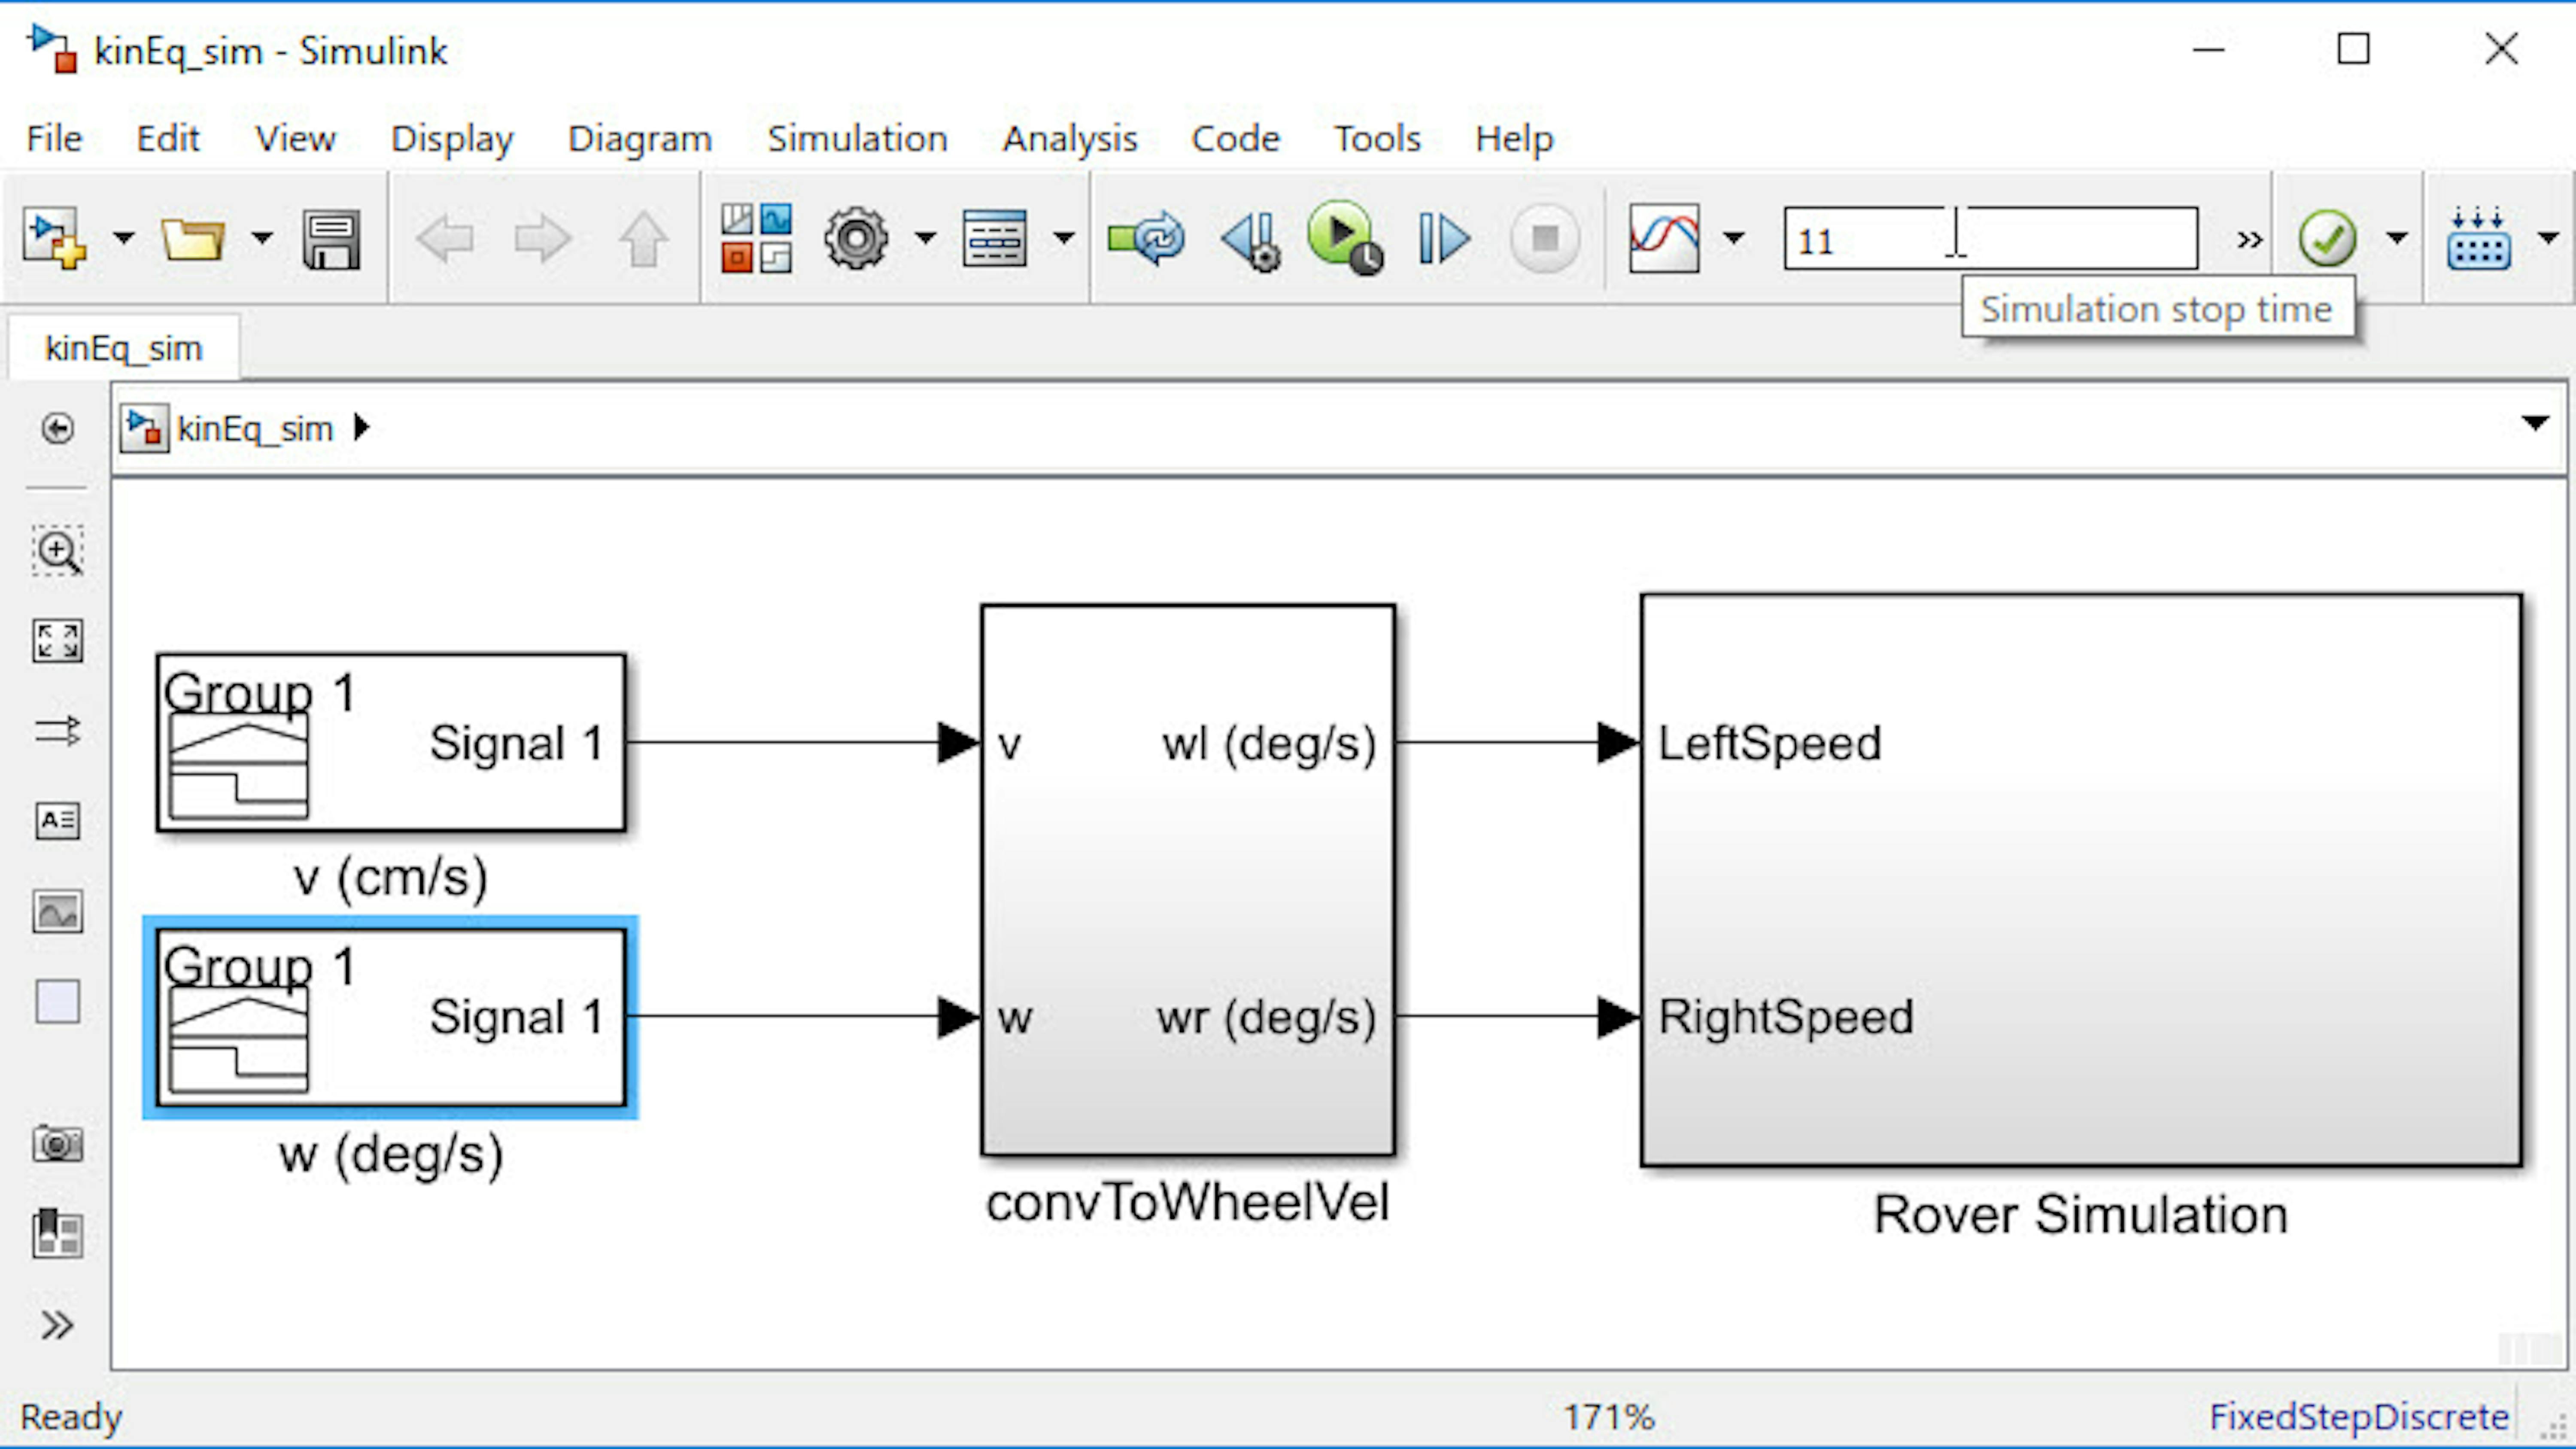The height and width of the screenshot is (1449, 2576).
Task: Select the Annotation text tool
Action: pyautogui.click(x=57, y=821)
